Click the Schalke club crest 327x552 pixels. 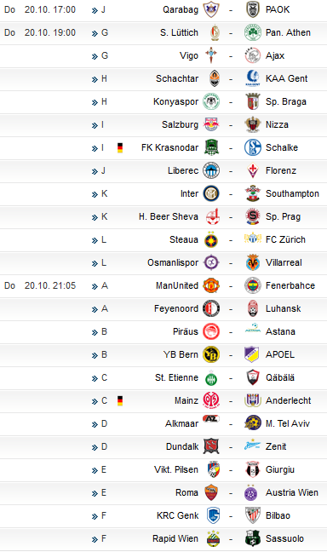252,147
